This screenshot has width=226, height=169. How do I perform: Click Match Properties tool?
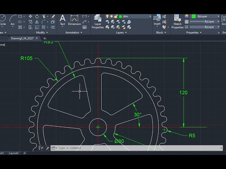click(x=178, y=22)
